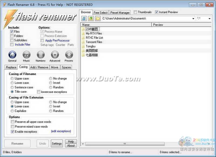
Task: Enable the Include Filter checkbox
Action: pos(12,44)
